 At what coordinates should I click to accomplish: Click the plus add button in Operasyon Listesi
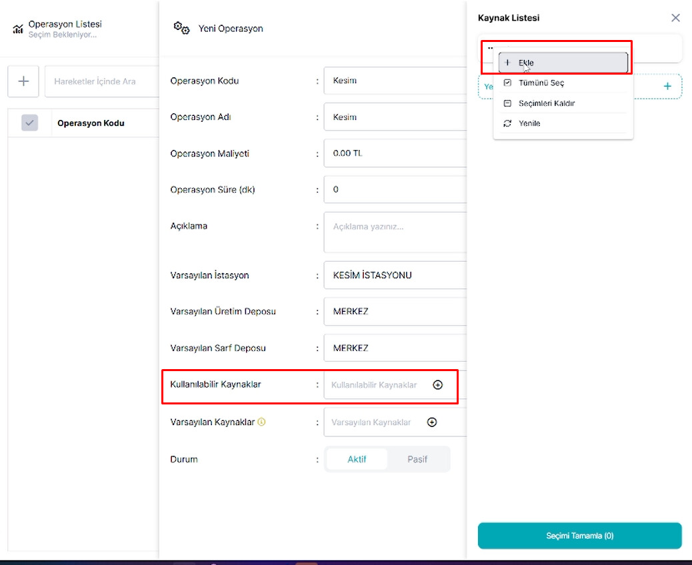tap(23, 81)
